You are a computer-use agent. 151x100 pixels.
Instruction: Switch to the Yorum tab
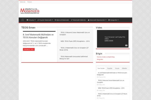pyautogui.click(x=117, y=68)
